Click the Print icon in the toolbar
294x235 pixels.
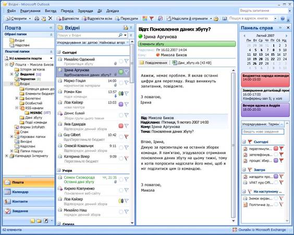37,18
